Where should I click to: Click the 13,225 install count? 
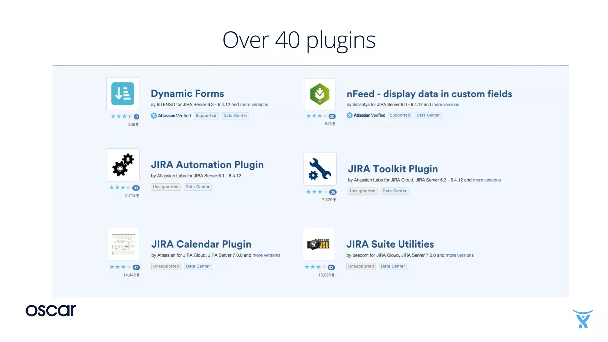[x=326, y=275]
